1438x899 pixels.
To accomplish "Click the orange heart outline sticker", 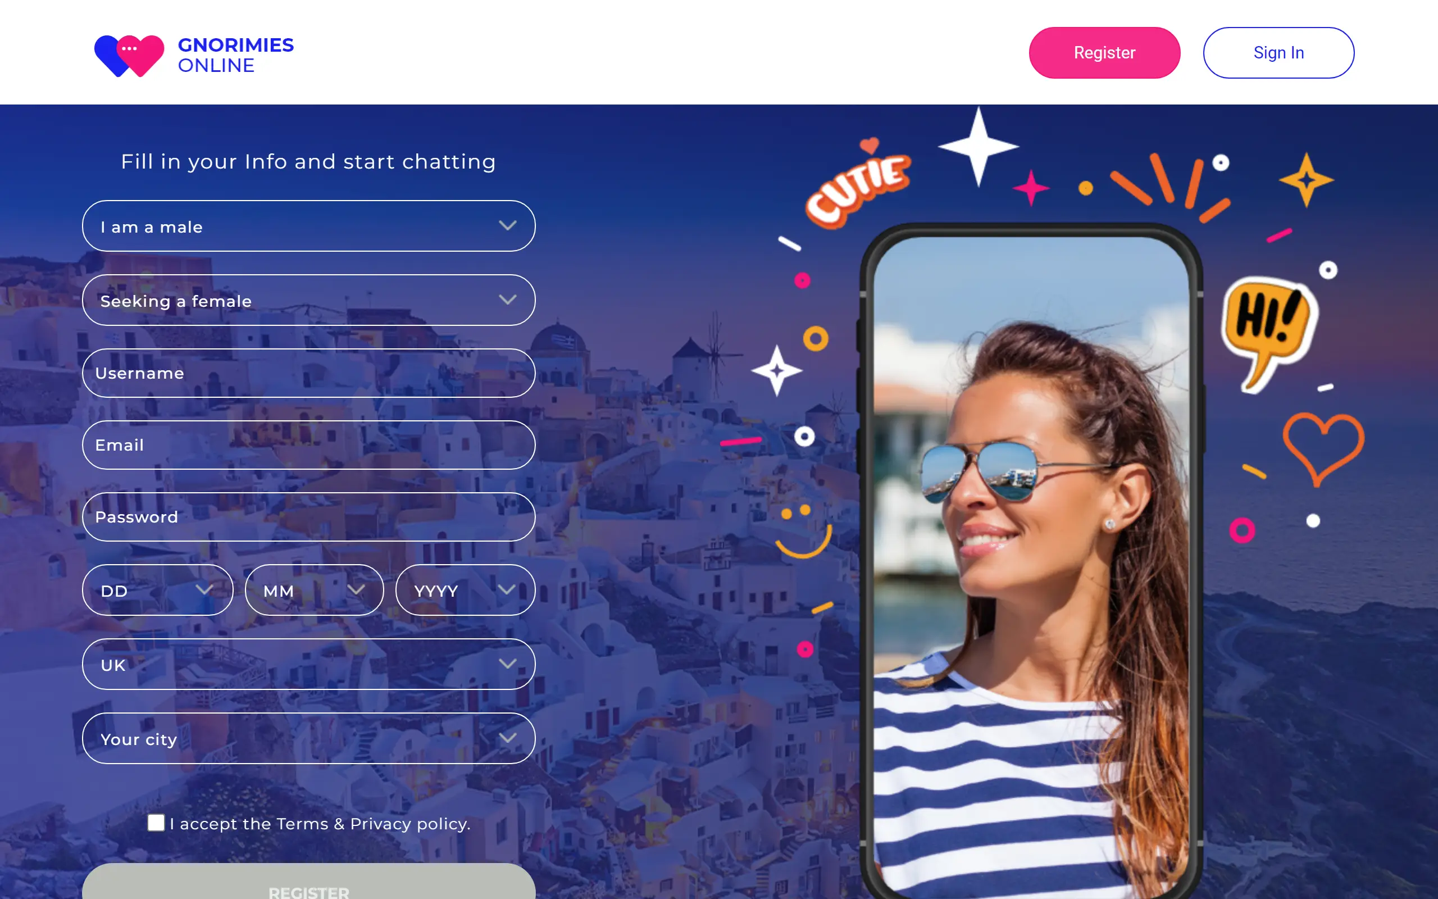I will click(x=1323, y=448).
